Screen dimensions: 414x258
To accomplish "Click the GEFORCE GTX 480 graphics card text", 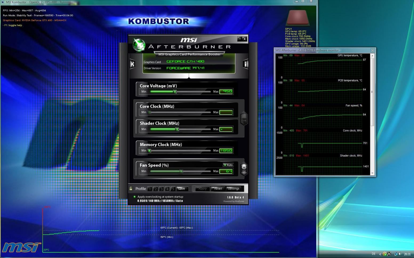I will (185, 61).
